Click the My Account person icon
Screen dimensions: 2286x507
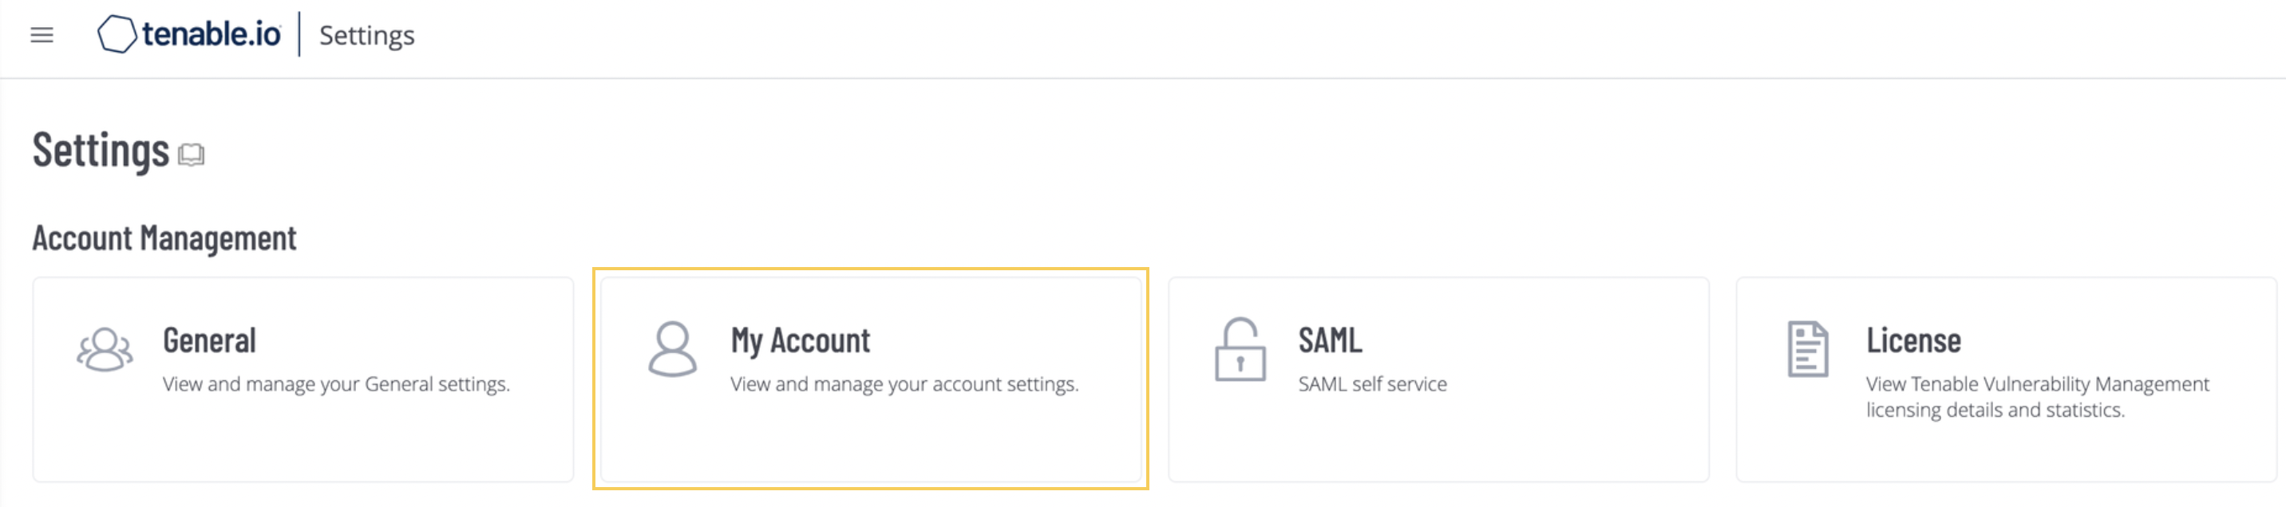(x=673, y=349)
